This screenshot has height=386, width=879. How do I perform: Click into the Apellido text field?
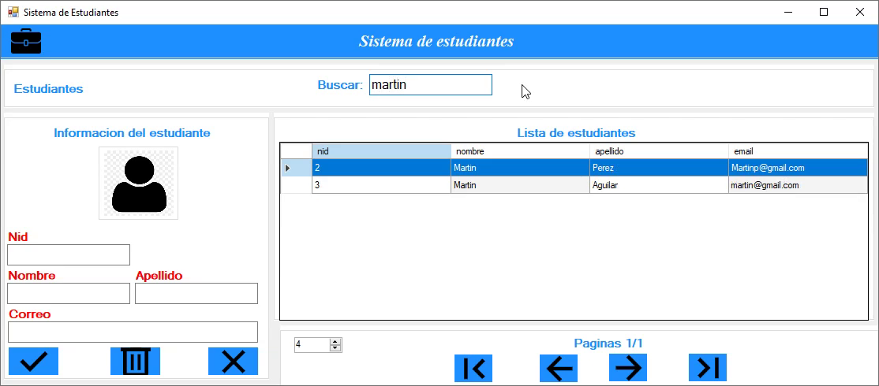point(196,294)
